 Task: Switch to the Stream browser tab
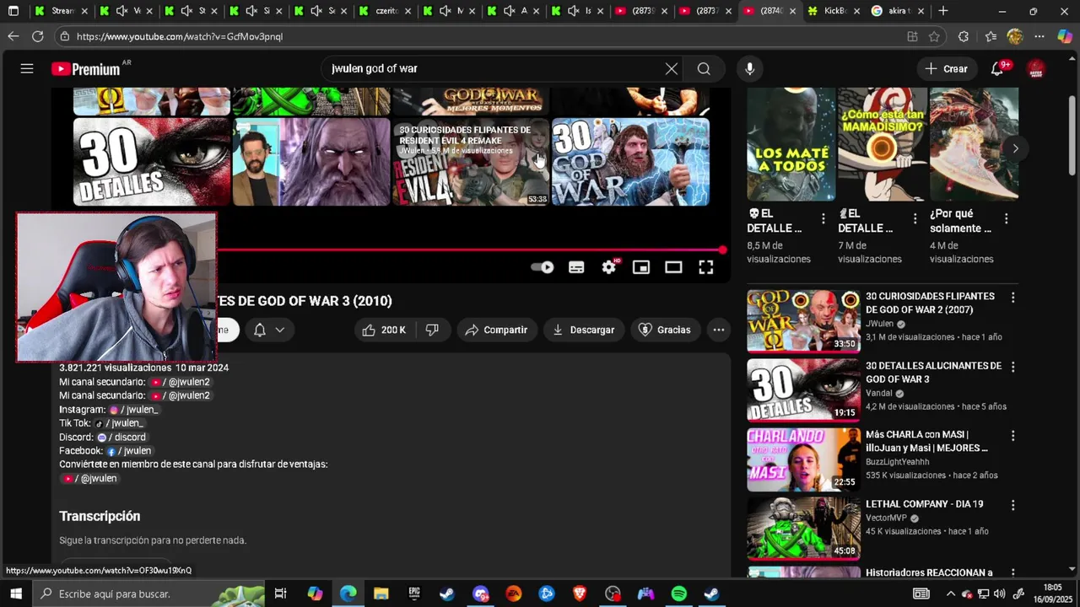[61, 11]
